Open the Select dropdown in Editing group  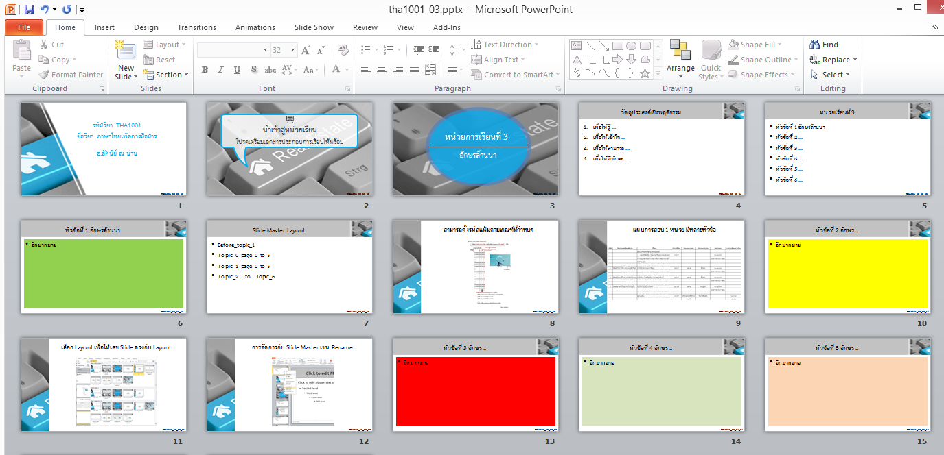tap(836, 75)
